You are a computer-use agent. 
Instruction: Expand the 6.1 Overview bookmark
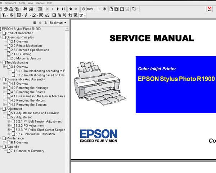[x=4, y=142]
